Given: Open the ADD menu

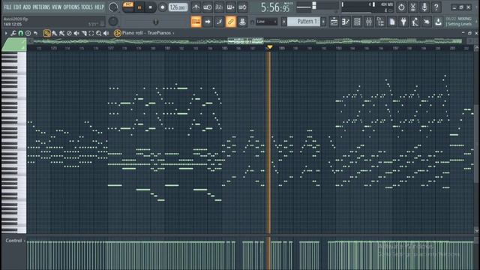Looking at the screenshot, I should click(x=27, y=7).
